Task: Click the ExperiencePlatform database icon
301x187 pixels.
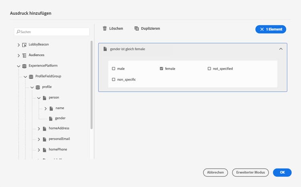Action: [24, 66]
